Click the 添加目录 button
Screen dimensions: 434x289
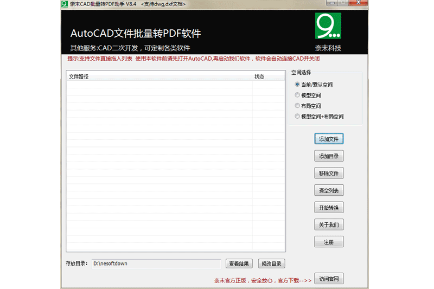tap(329, 156)
